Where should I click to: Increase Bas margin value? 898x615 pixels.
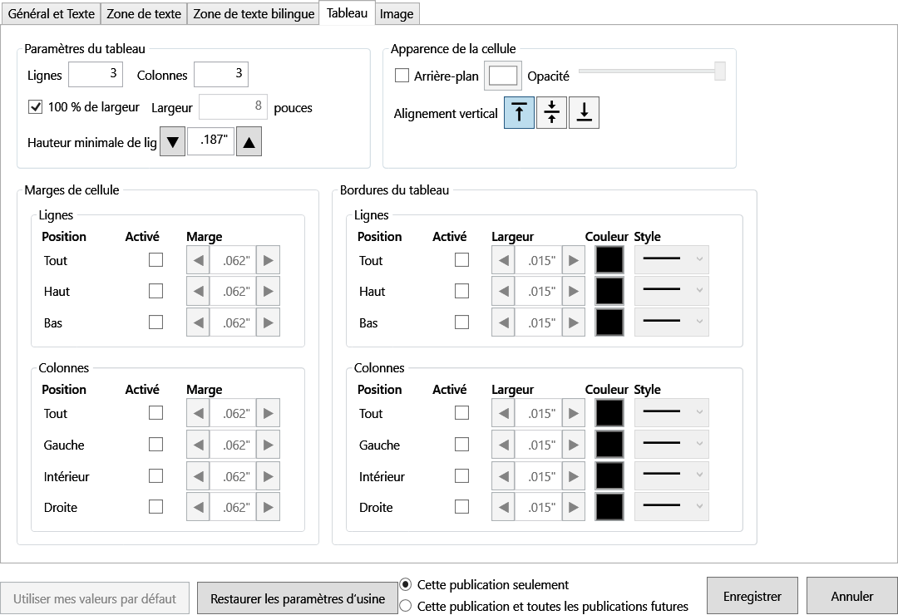click(268, 322)
